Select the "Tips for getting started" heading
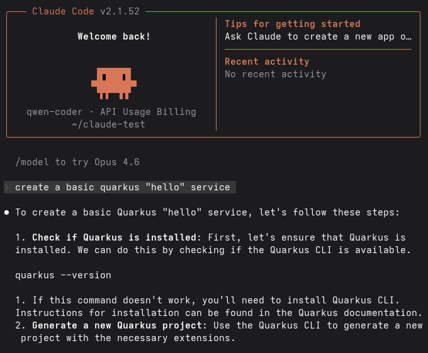This screenshot has height=353, width=428. tap(293, 24)
